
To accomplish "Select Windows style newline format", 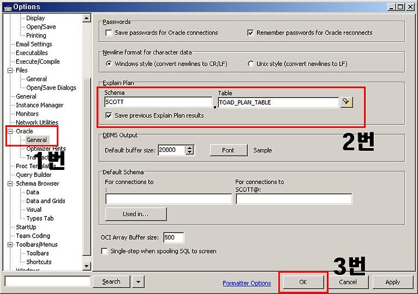I will (x=109, y=64).
